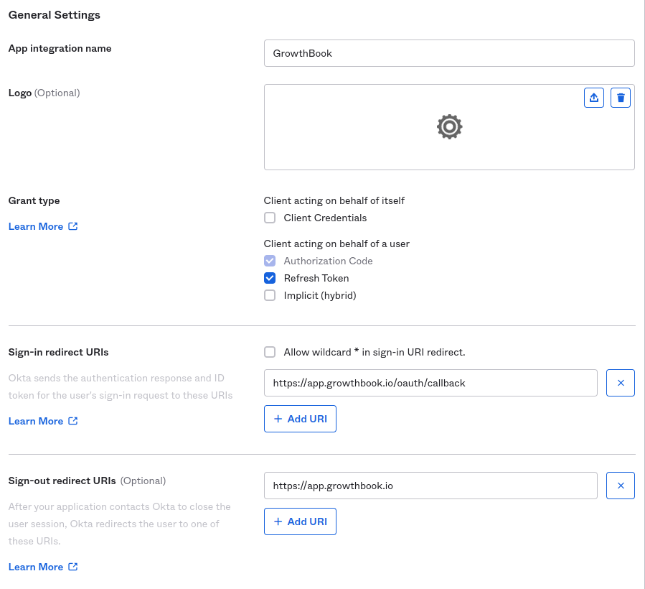The width and height of the screenshot is (645, 589).
Task: Open Learn More link under Sign-out redirect URIs
Action: coord(36,567)
